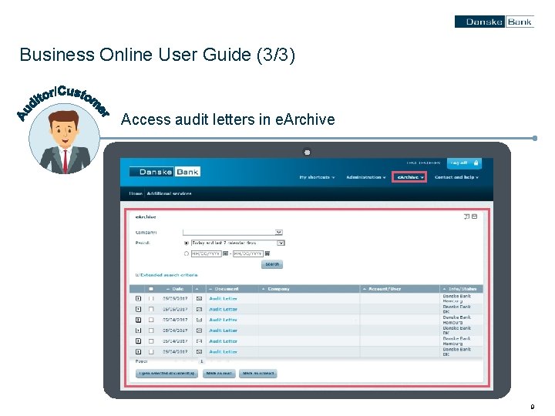
Task: Tick the checkbox in the fourth Audit Letter row
Action: click(151, 330)
